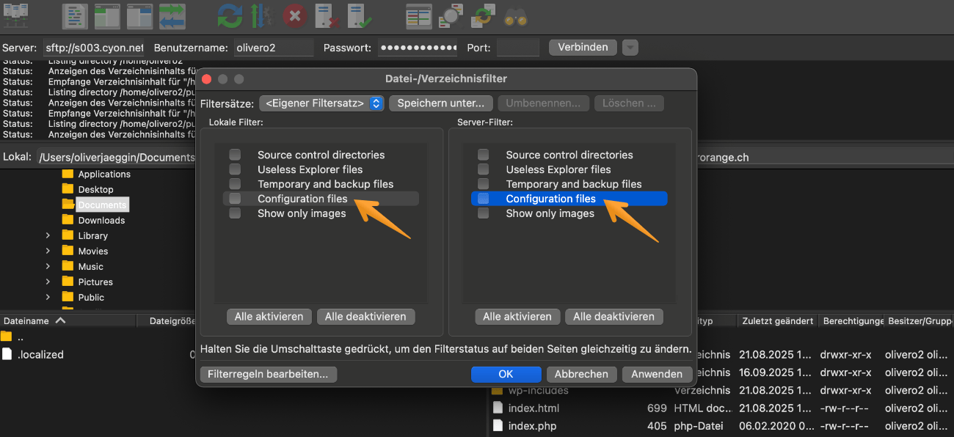Sort remote list by Berechtigungen header
Image resolution: width=954 pixels, height=437 pixels.
[851, 320]
